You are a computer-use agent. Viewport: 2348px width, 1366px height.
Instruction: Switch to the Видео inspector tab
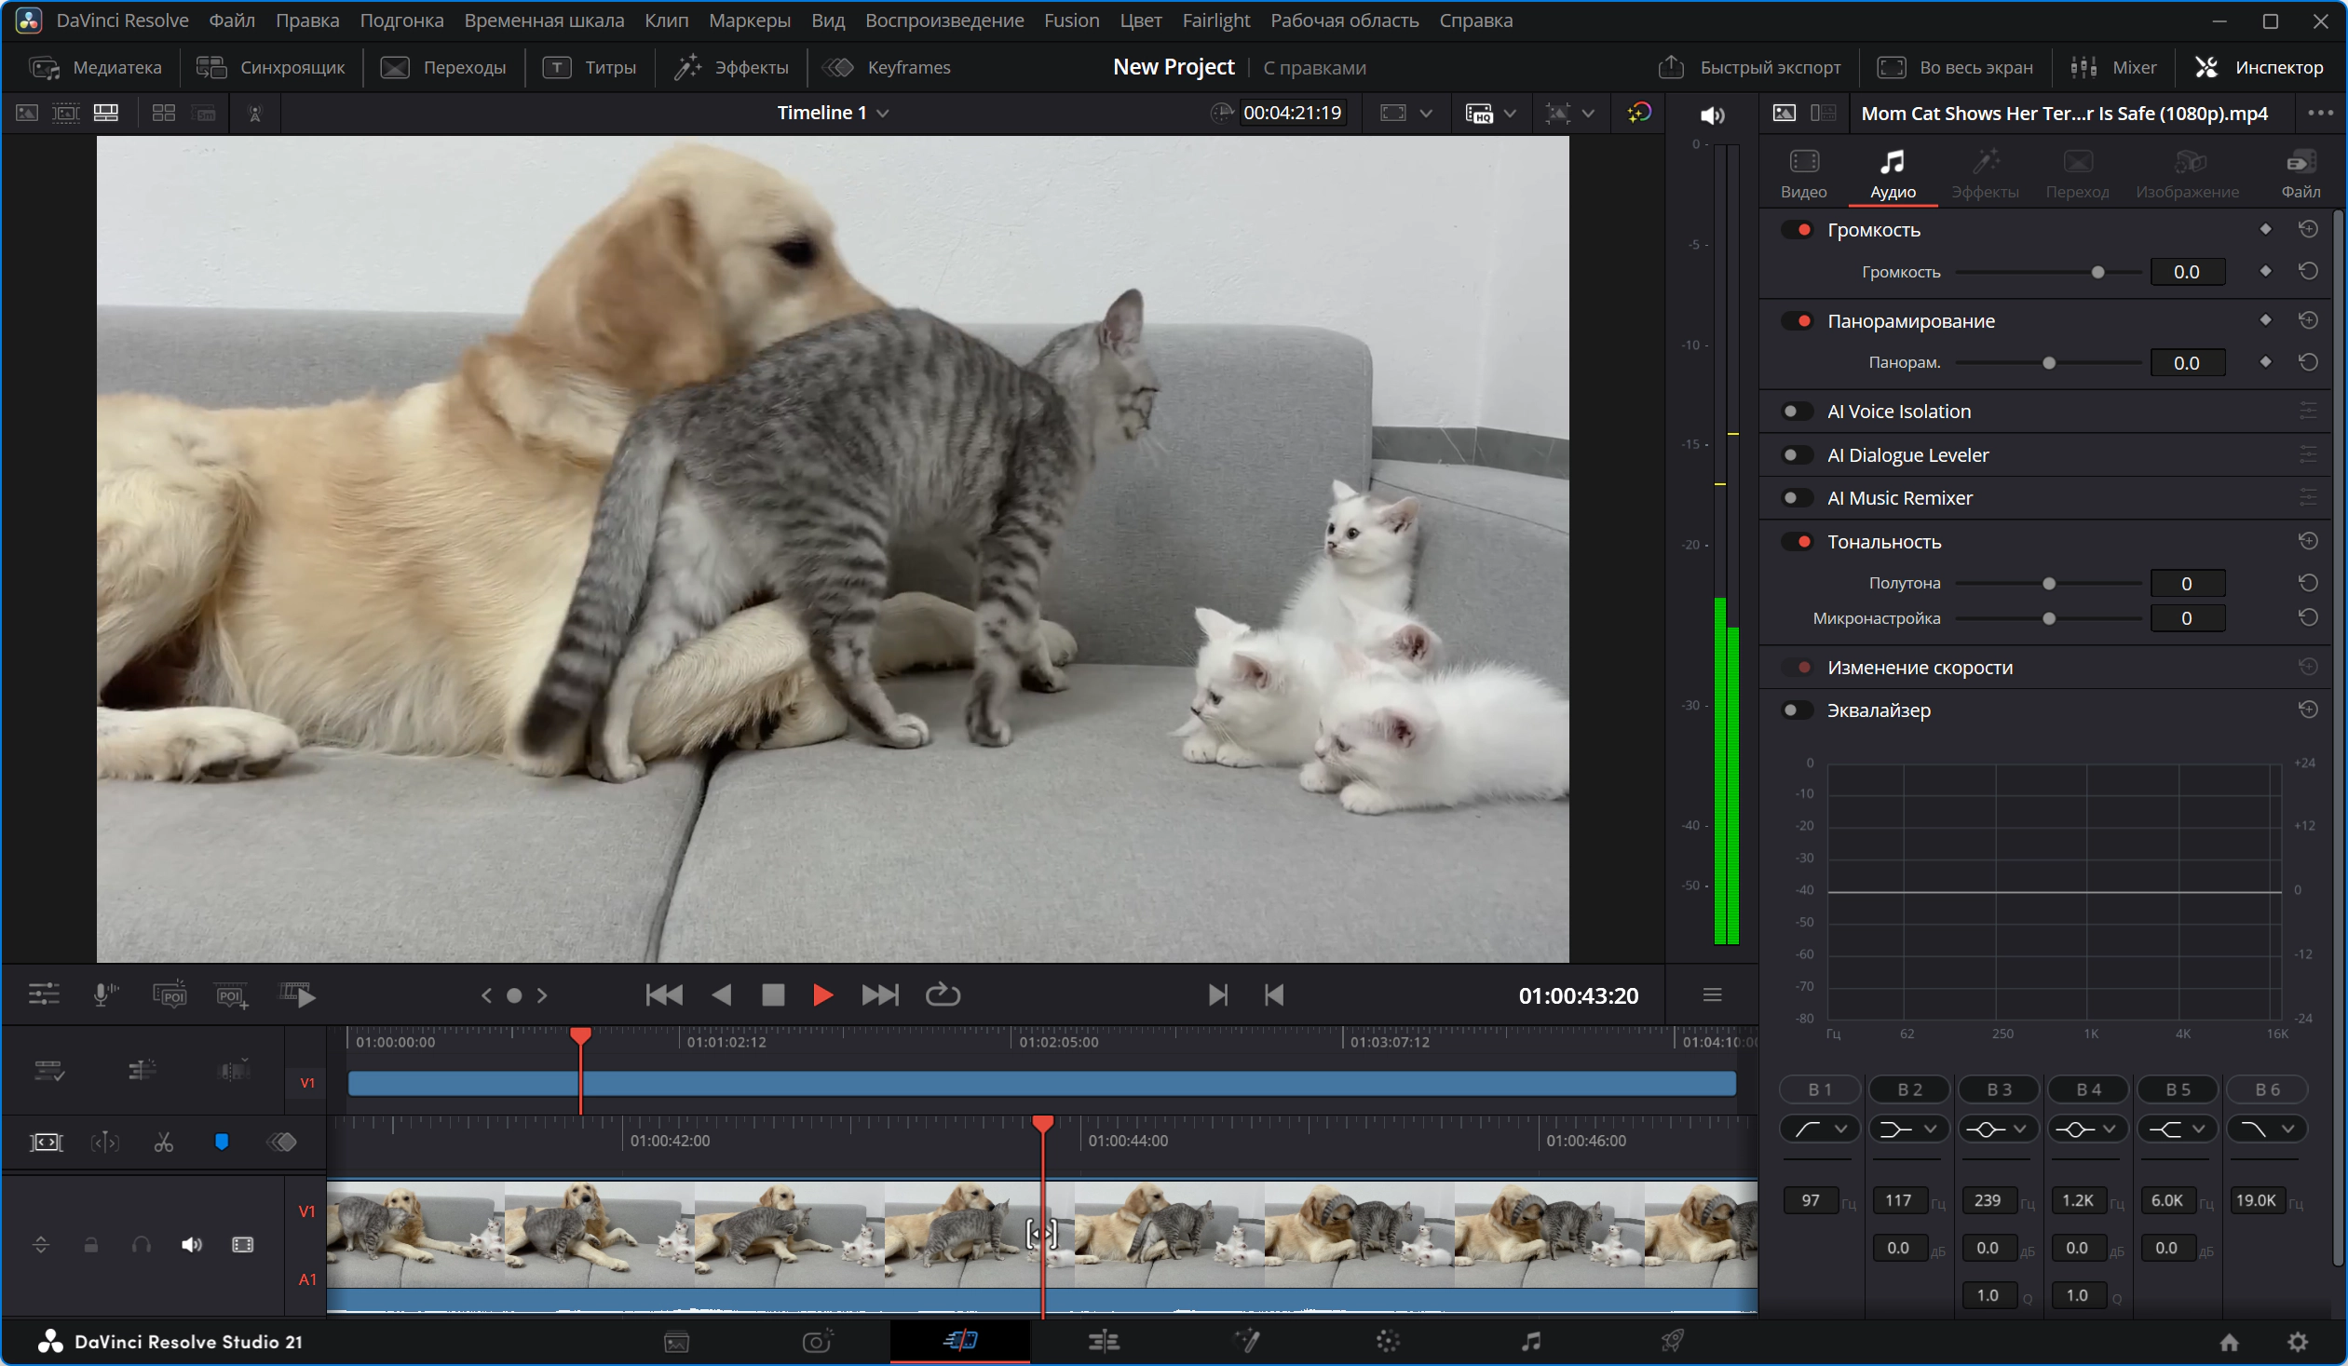tap(1804, 173)
